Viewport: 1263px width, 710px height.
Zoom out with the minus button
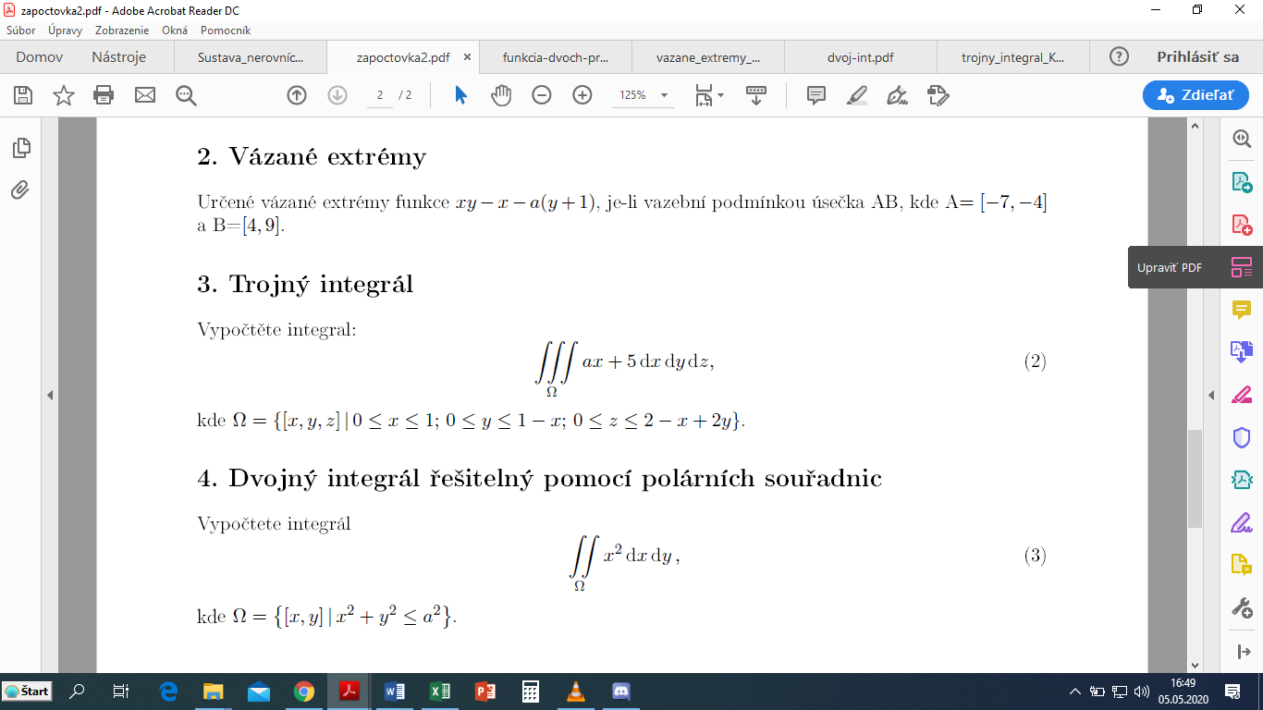(x=542, y=95)
